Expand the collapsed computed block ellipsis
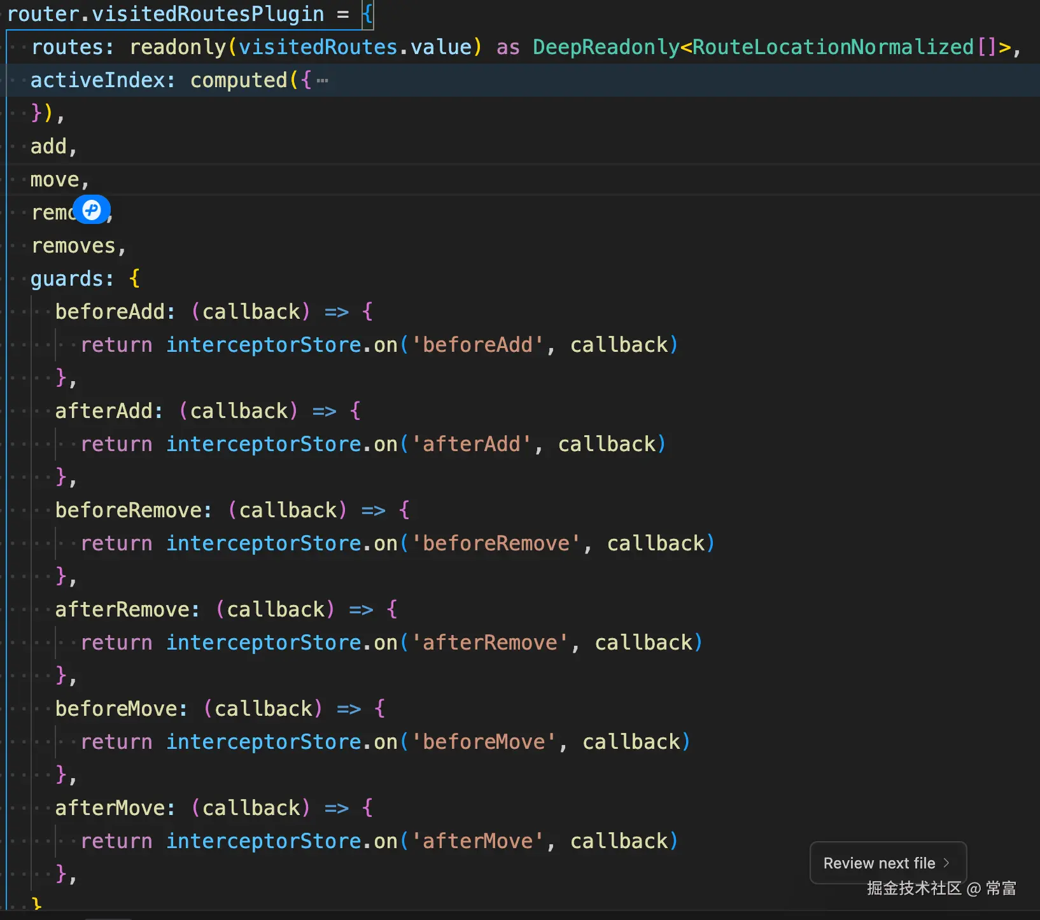Viewport: 1040px width, 920px height. point(323,81)
